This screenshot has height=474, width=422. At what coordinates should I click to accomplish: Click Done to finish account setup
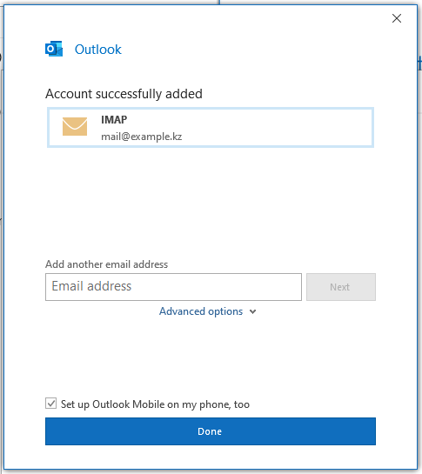(211, 431)
